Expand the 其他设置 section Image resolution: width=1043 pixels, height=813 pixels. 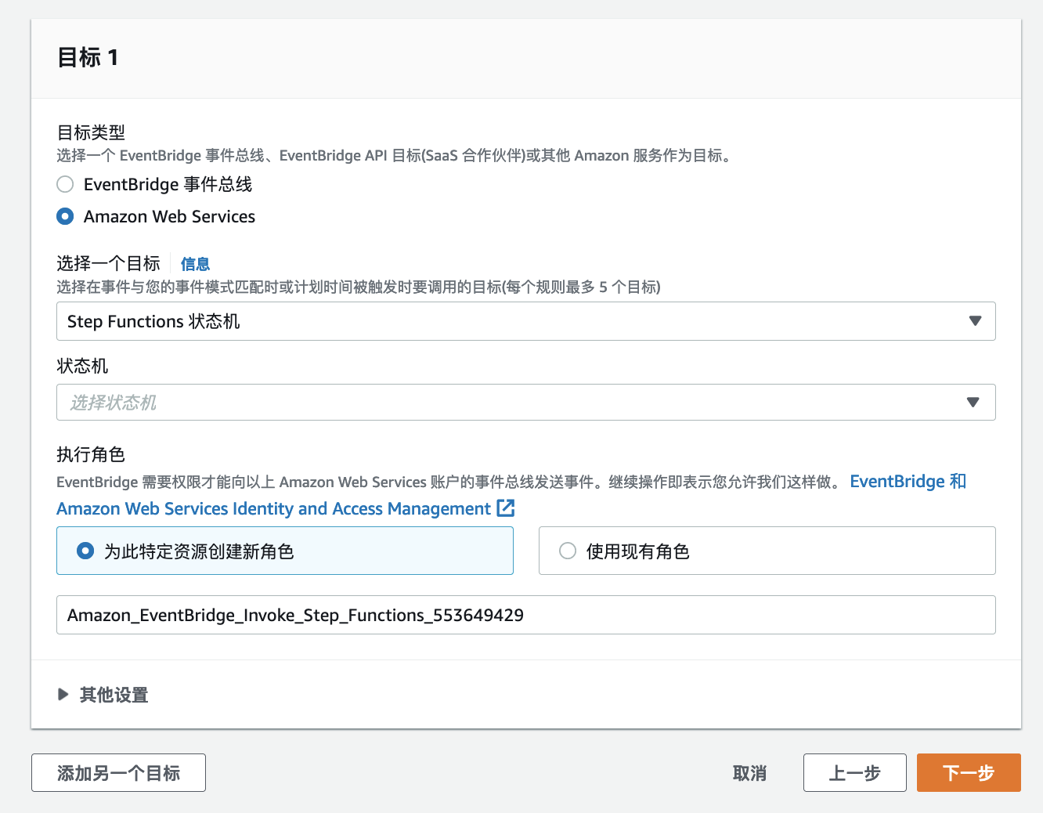click(x=103, y=695)
